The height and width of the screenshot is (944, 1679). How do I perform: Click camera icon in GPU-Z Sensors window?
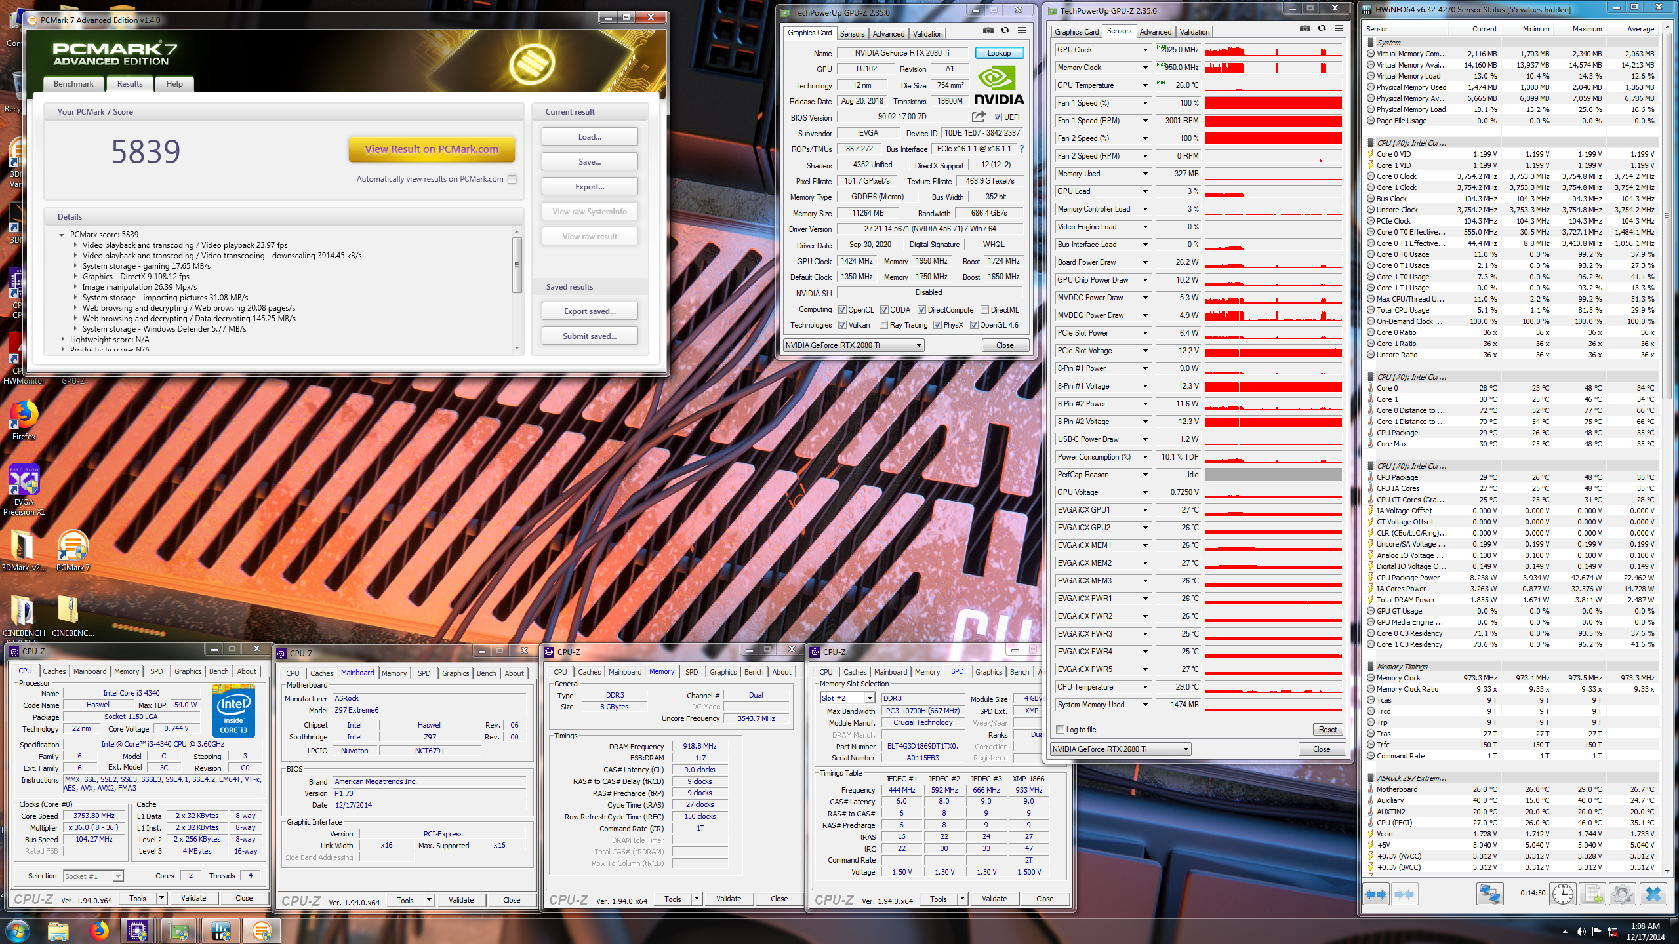click(x=1305, y=29)
